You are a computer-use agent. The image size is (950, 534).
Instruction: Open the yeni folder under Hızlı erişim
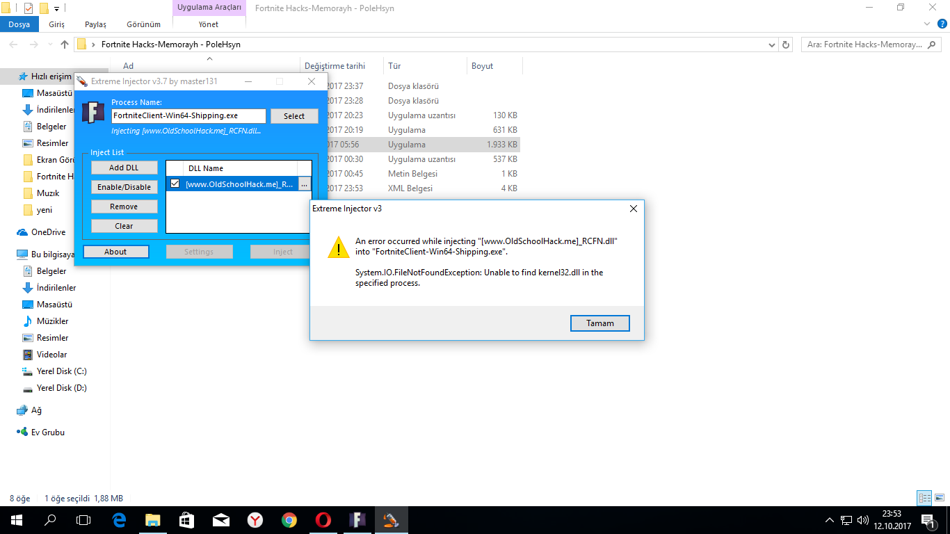(44, 210)
